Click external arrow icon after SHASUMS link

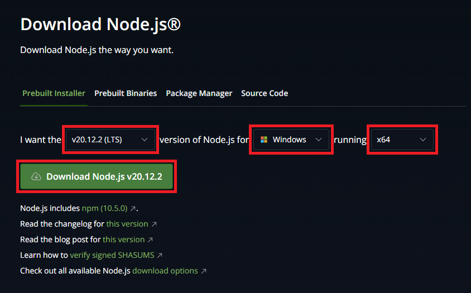pyautogui.click(x=160, y=256)
